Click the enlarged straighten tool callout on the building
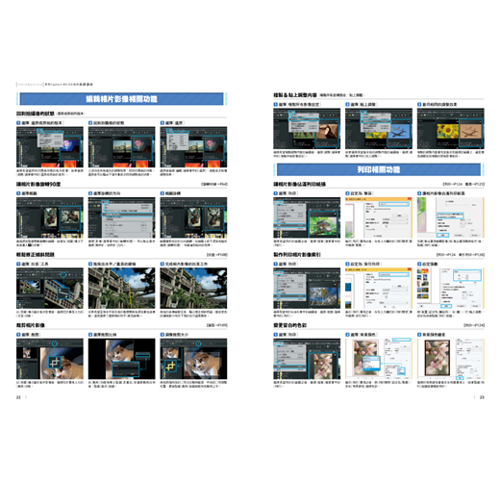 coord(63,292)
